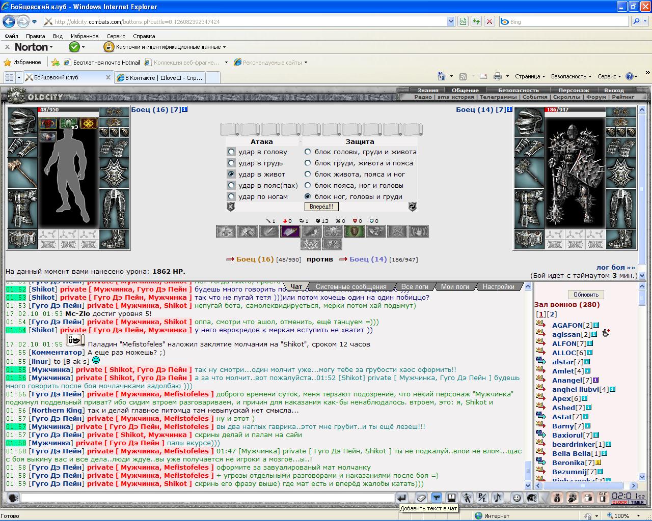Click the chat message input field

pos(207,498)
